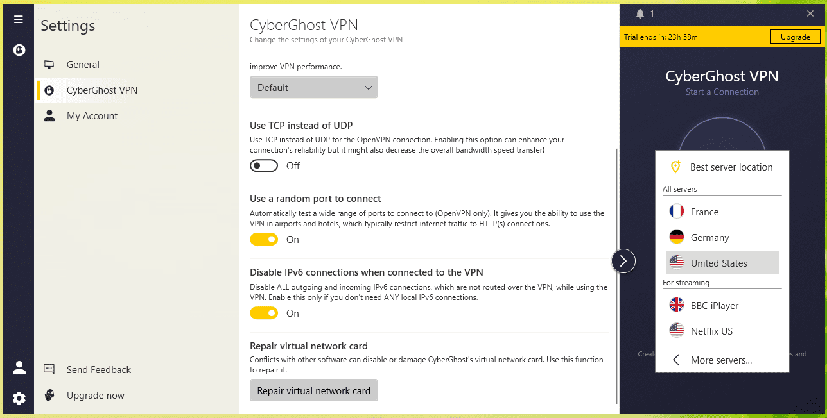Open the hamburger menu icon
This screenshot has height=418, width=827.
(x=19, y=19)
